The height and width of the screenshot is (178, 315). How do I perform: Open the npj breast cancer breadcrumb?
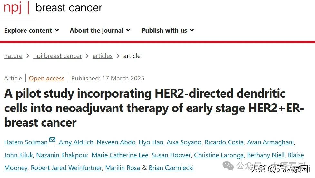pyautogui.click(x=57, y=56)
